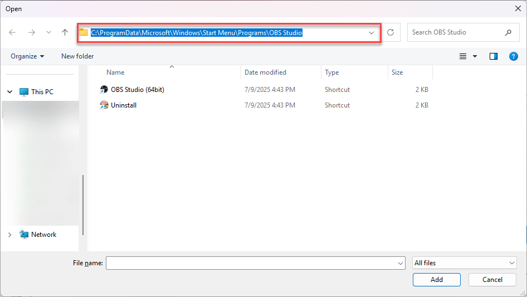The image size is (527, 297).
Task: Click the OBS Studio (64bit) file name
Action: pos(138,90)
